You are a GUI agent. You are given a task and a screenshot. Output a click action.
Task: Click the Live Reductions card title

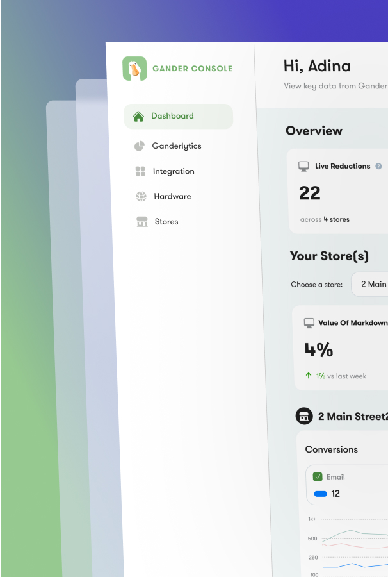[x=343, y=166]
